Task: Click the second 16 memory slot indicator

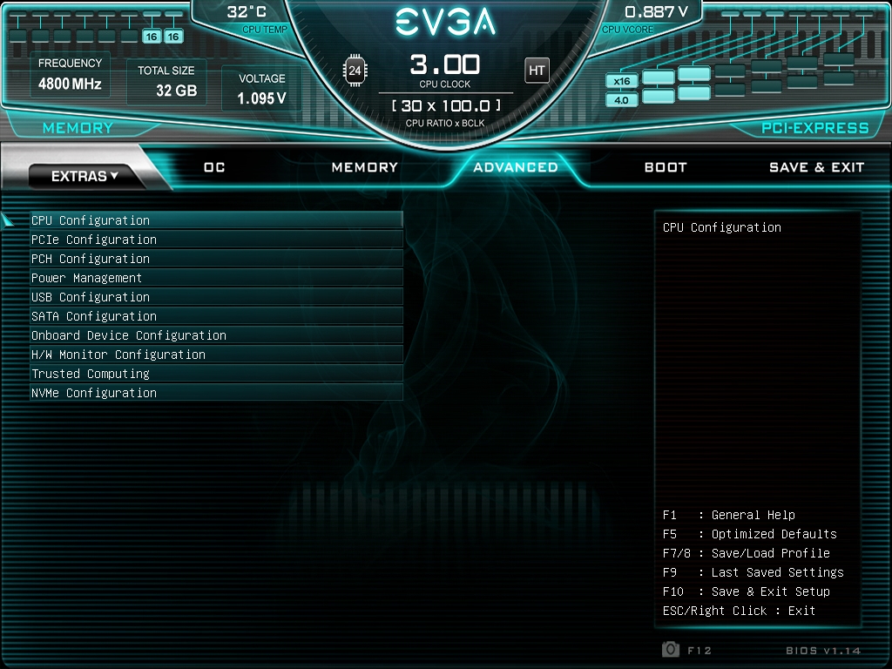Action: pyautogui.click(x=173, y=37)
